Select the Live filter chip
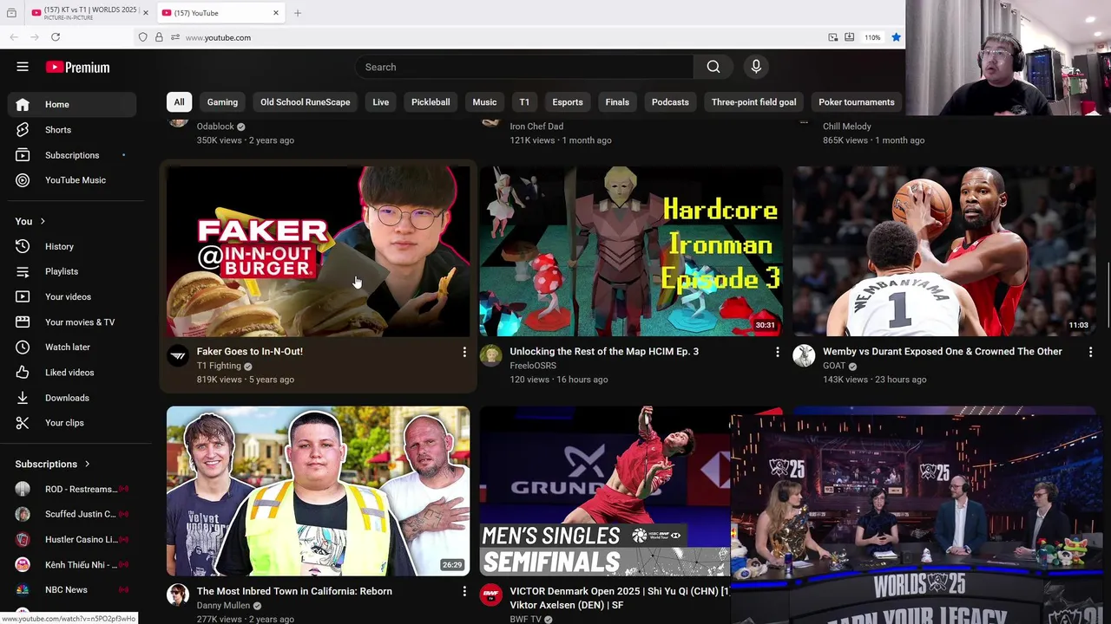 (x=381, y=102)
